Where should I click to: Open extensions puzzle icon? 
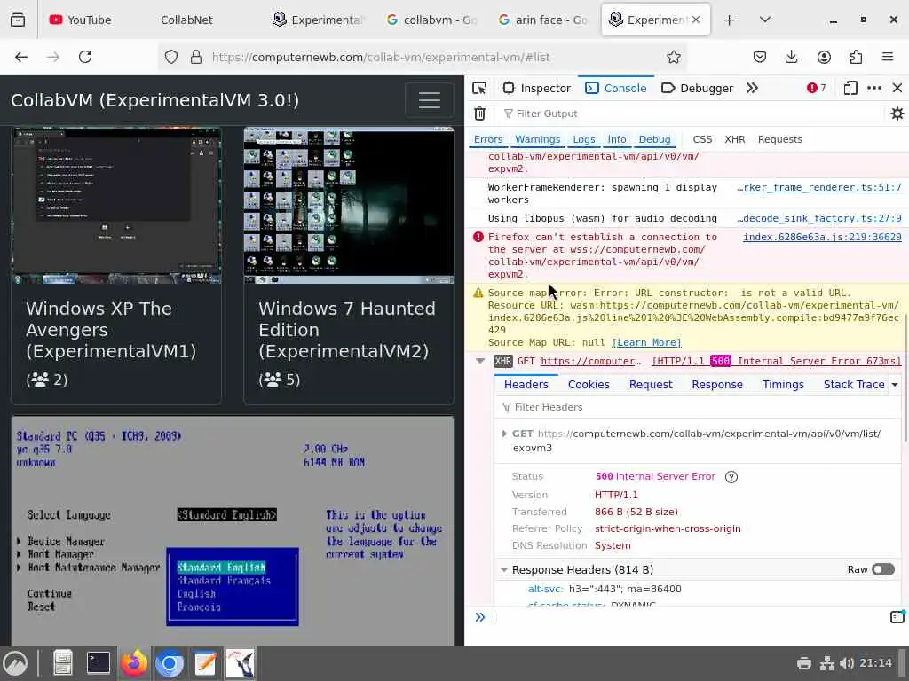[x=856, y=57]
